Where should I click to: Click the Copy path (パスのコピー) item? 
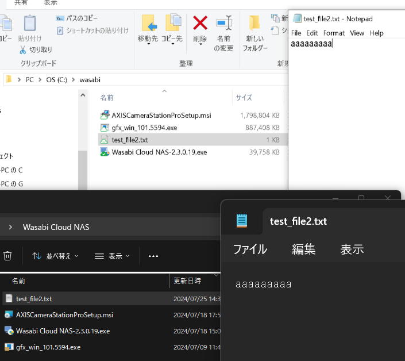[x=77, y=18]
